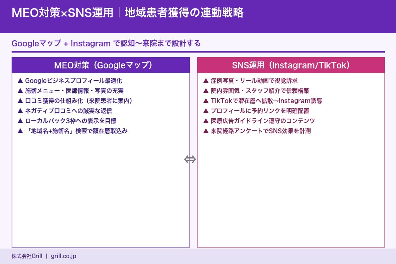Select the triangle marker beside 院内雰囲気・スタッフ紹介で信頼構築

click(x=206, y=91)
